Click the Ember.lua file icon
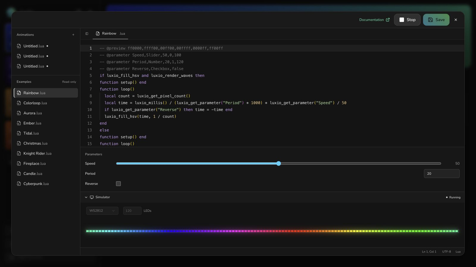Image resolution: width=476 pixels, height=267 pixels. pos(19,123)
